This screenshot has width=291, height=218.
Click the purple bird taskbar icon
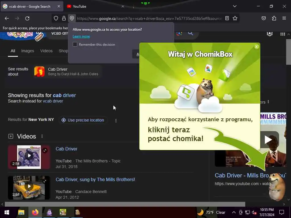(49, 212)
